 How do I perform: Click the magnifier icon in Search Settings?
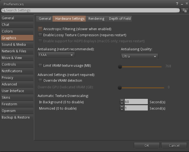pos(4,10)
